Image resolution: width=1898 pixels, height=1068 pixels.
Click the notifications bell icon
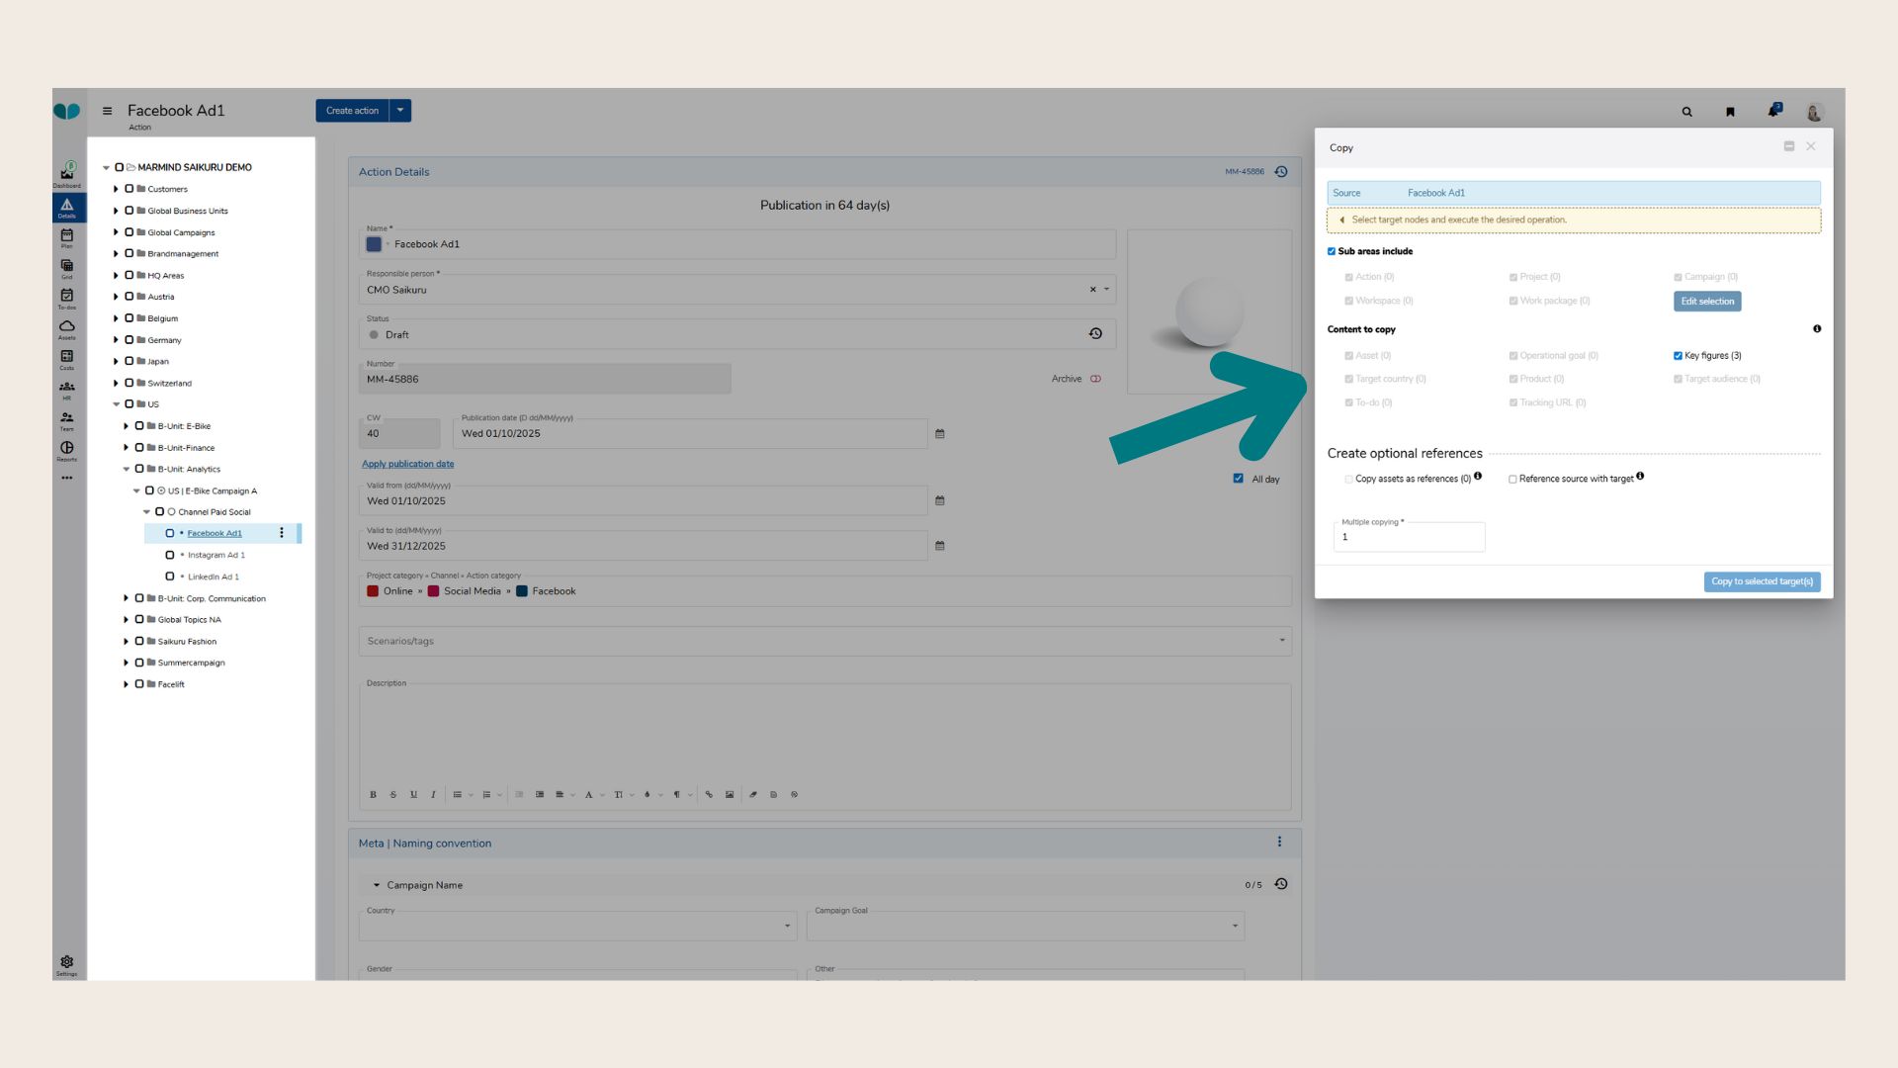coord(1773,112)
